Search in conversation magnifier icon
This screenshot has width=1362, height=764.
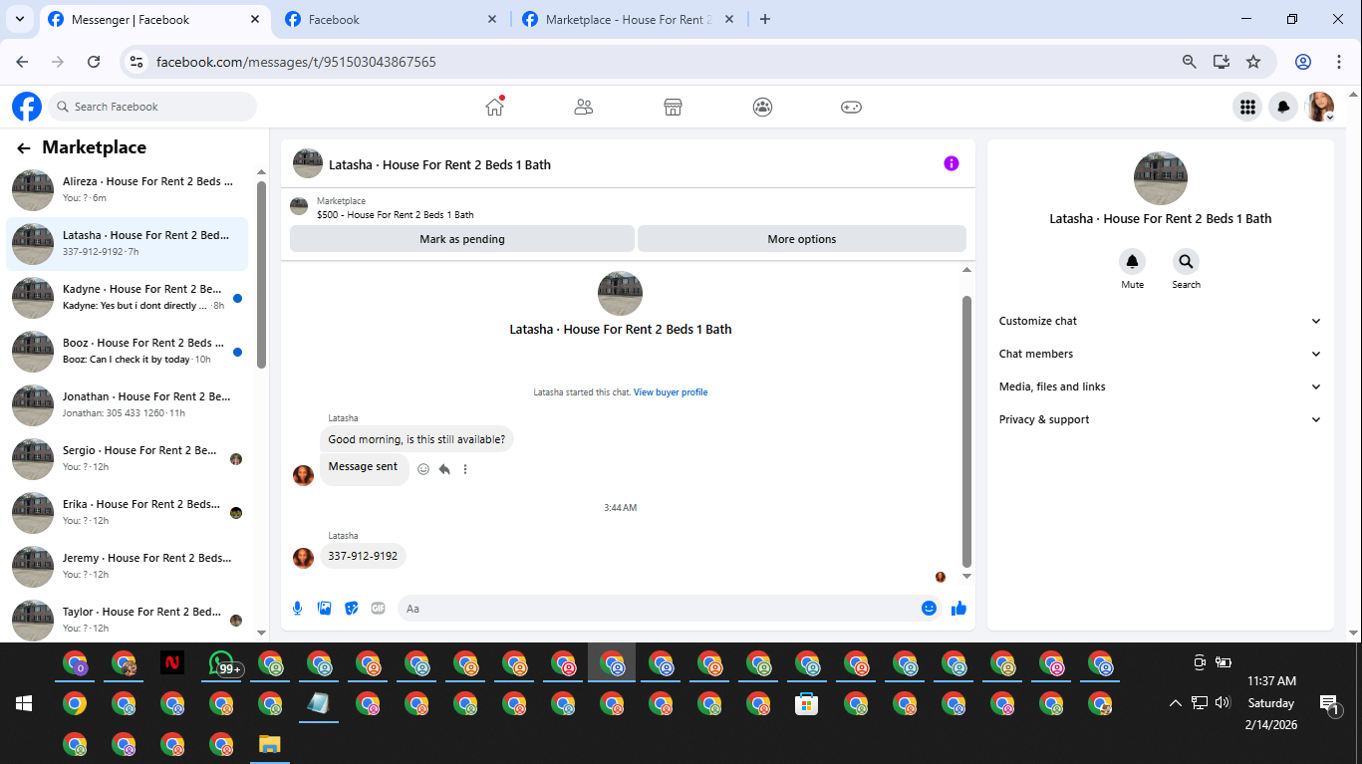tap(1186, 262)
